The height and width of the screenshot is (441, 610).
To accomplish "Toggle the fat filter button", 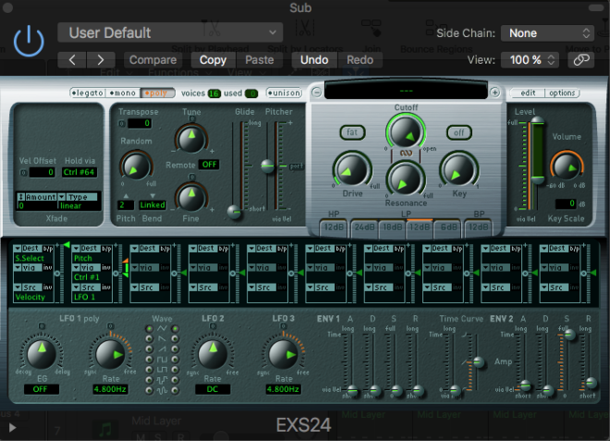I will coord(352,132).
